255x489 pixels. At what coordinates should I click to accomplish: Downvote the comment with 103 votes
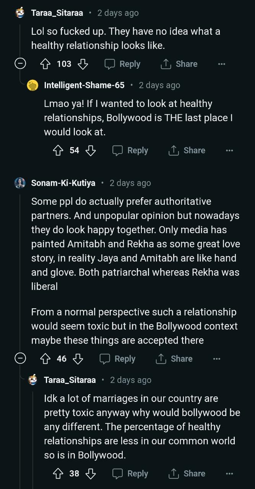coord(83,64)
